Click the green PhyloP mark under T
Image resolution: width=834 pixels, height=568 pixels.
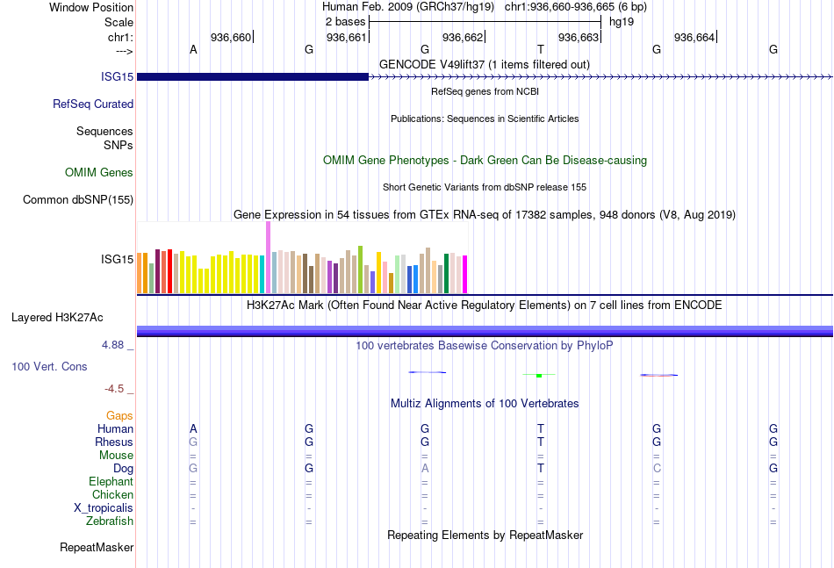(539, 376)
